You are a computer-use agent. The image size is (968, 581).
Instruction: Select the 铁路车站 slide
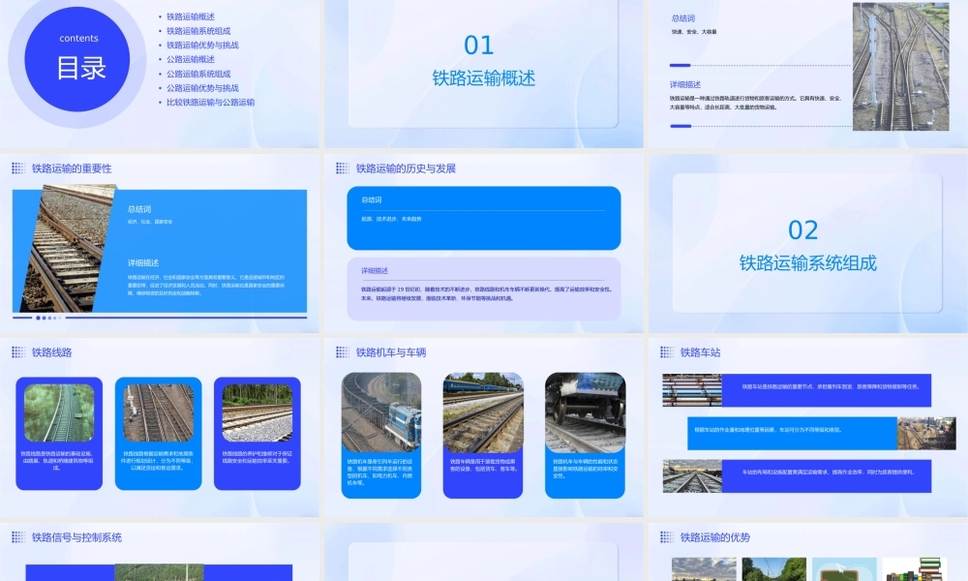pos(808,427)
